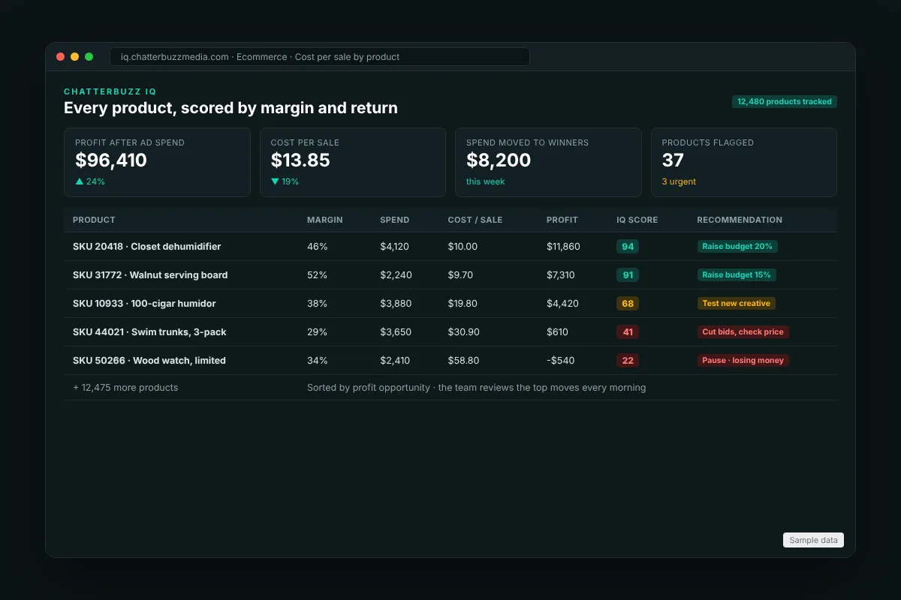Click the green down-triangle next to 19%
The height and width of the screenshot is (600, 901).
click(x=275, y=181)
